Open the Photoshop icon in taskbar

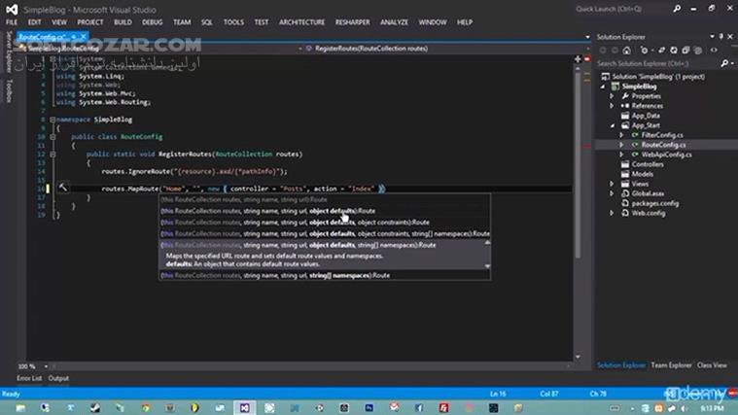369,407
